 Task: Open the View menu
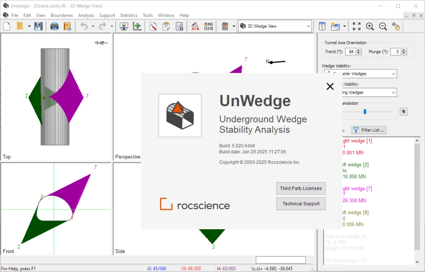[x=41, y=15]
